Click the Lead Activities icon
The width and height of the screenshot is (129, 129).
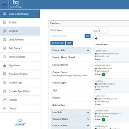(x=4, y=39)
